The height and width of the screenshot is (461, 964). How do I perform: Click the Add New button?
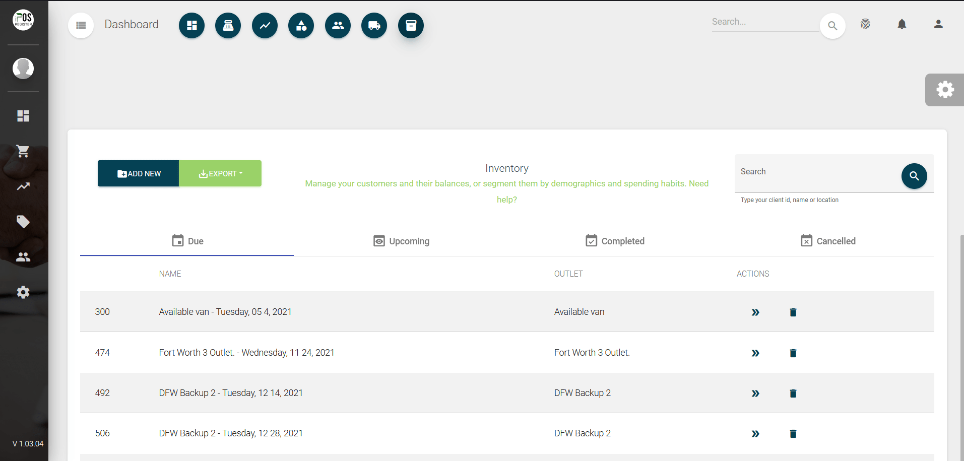pos(139,173)
